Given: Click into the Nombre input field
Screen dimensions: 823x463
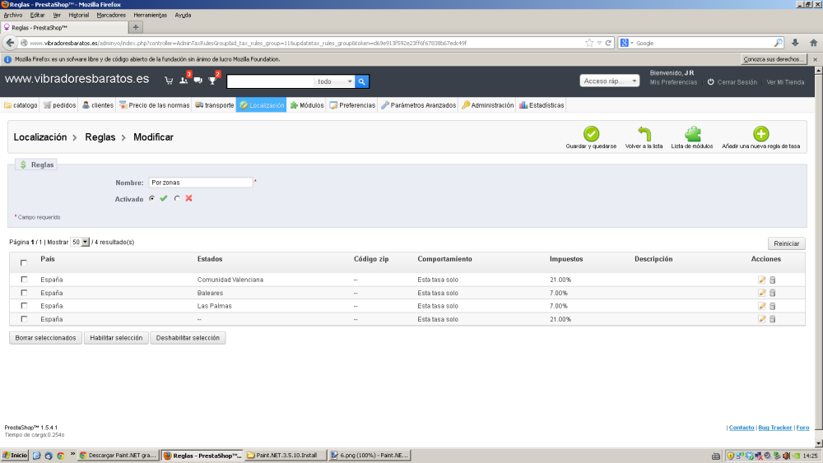Looking at the screenshot, I should pos(201,183).
